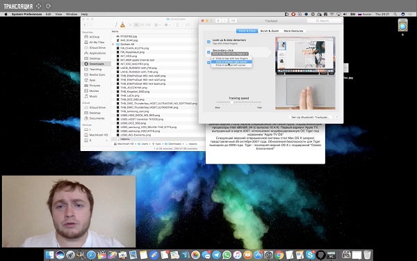417x261 pixels.
Task: Open the Window menu in menu bar
Action: [72, 14]
